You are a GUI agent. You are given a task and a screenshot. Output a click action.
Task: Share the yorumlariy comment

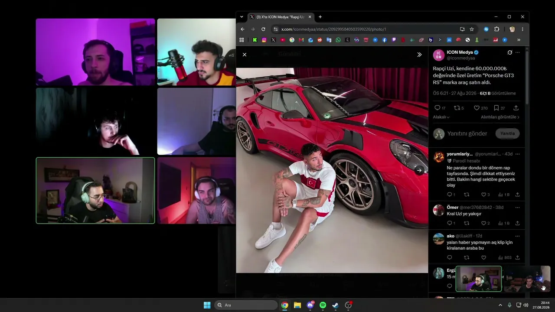pyautogui.click(x=517, y=195)
